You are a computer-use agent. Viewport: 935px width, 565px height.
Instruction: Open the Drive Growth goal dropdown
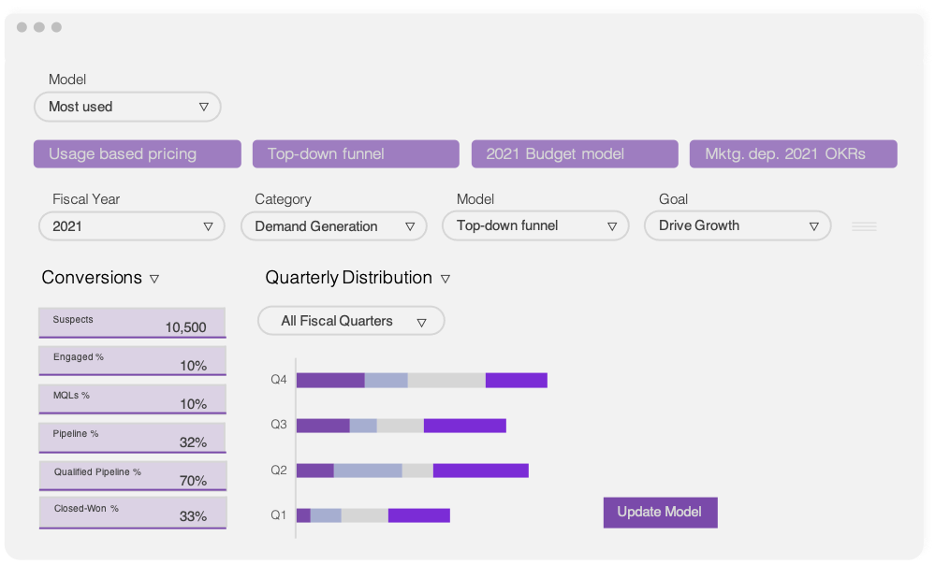[738, 225]
